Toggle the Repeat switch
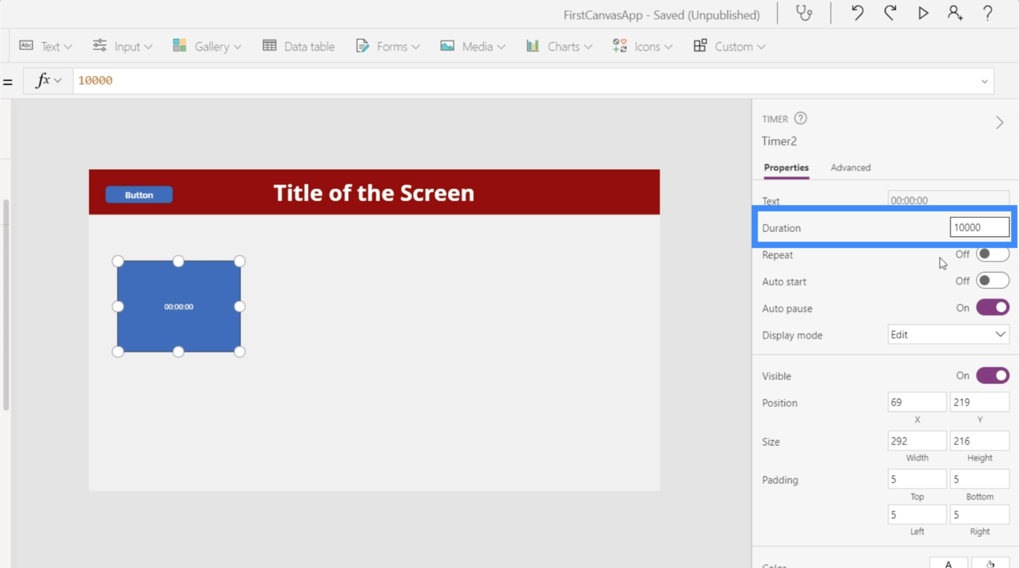This screenshot has height=568, width=1019. (992, 254)
